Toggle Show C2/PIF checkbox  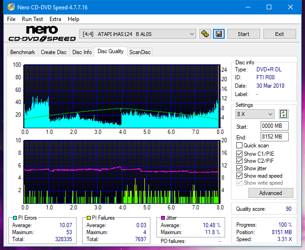(x=239, y=161)
